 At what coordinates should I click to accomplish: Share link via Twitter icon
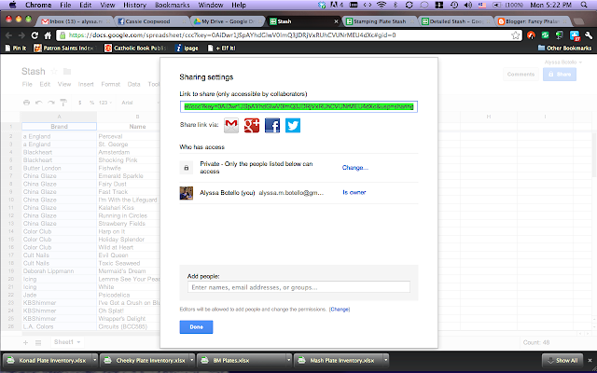point(293,125)
